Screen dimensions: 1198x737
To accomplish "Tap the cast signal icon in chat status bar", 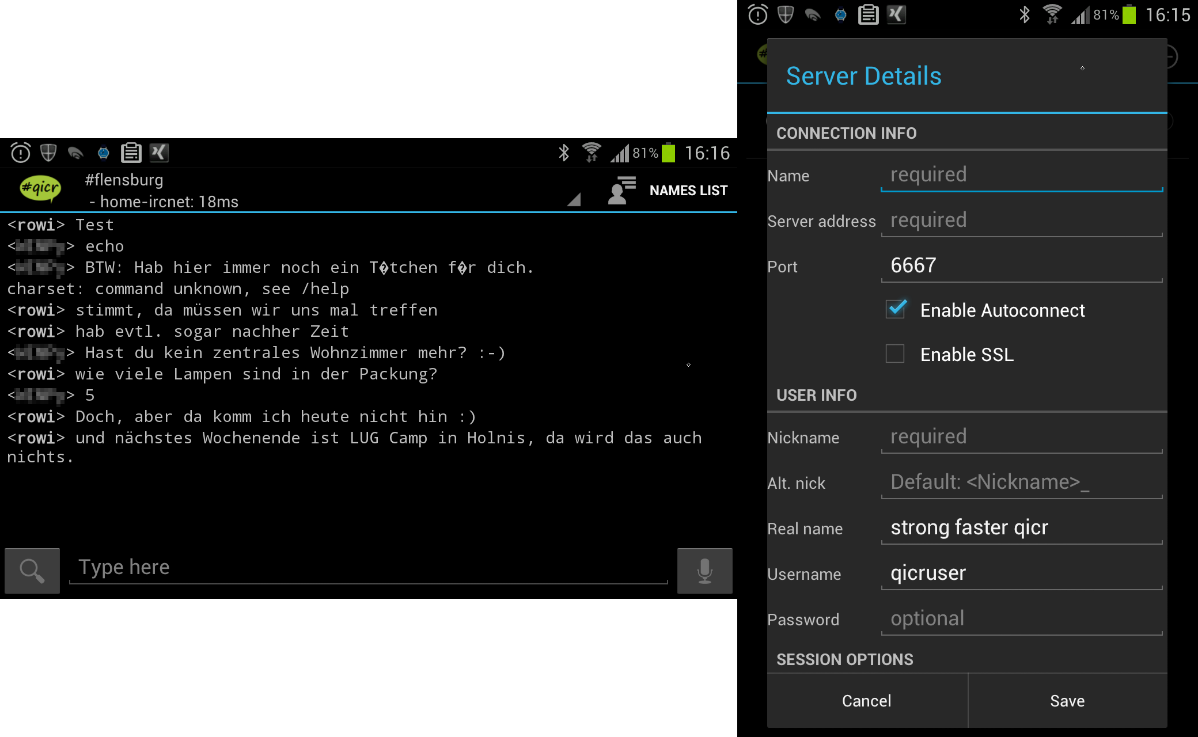I will click(75, 153).
